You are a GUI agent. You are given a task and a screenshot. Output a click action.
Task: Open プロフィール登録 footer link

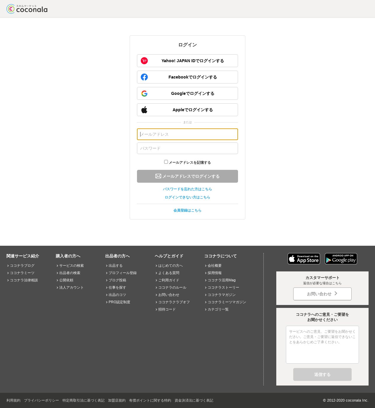123,273
